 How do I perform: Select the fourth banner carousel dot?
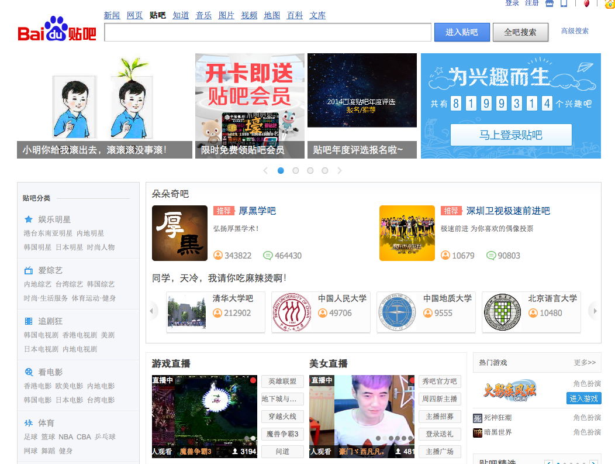coord(324,171)
